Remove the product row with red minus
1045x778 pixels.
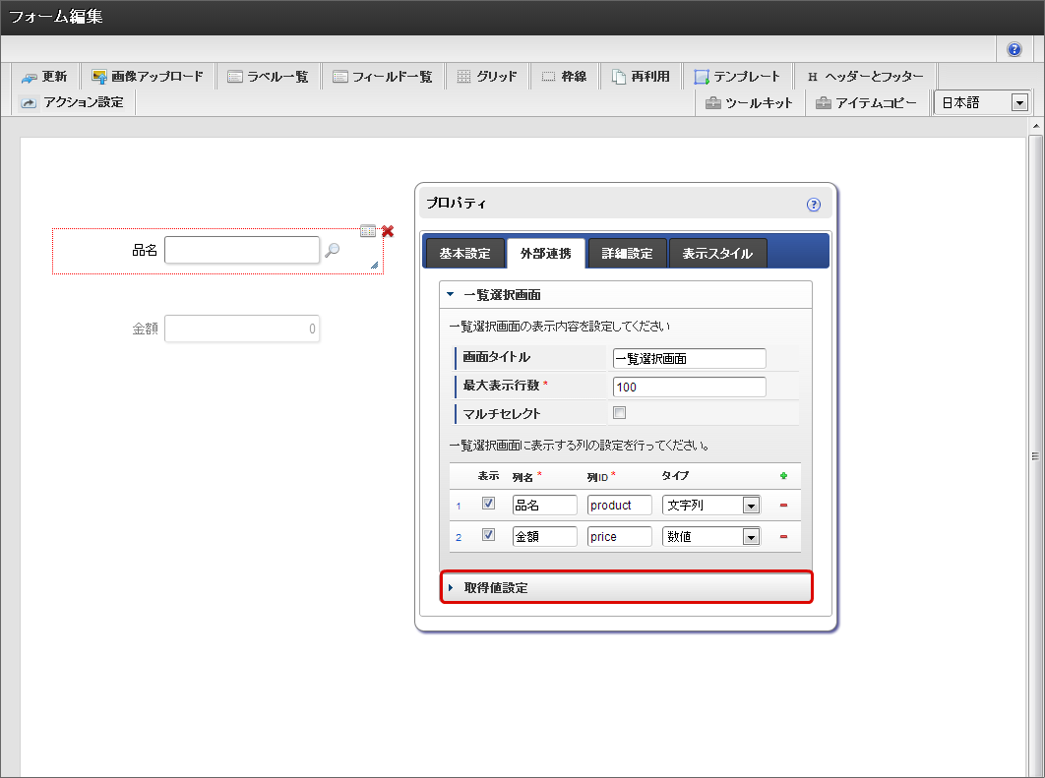pyautogui.click(x=783, y=506)
